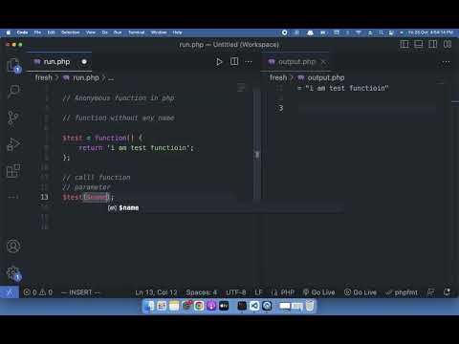Open the File menu
This screenshot has width=459, height=344.
point(37,32)
